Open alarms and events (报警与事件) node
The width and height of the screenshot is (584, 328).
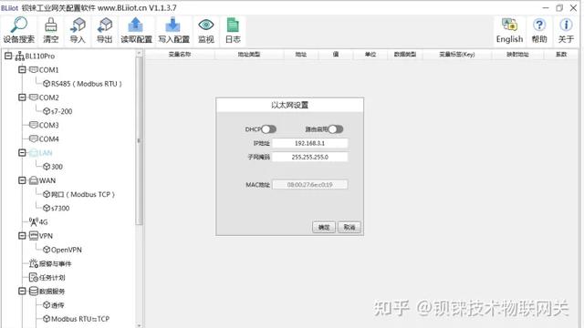(50, 263)
